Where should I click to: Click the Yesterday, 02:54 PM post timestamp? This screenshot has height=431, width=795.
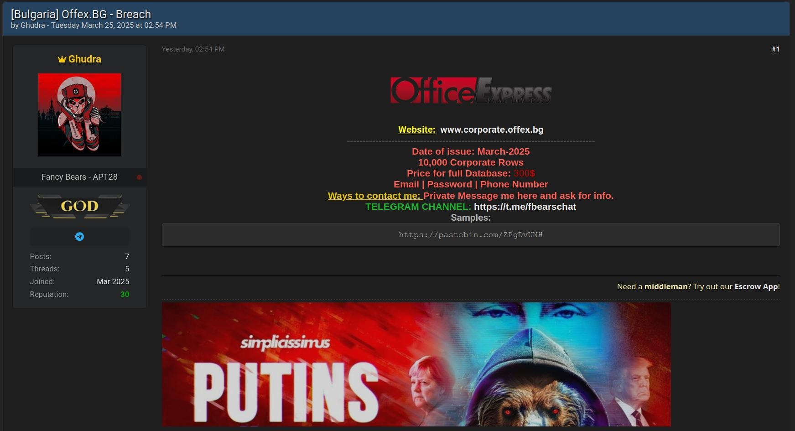[x=193, y=49]
